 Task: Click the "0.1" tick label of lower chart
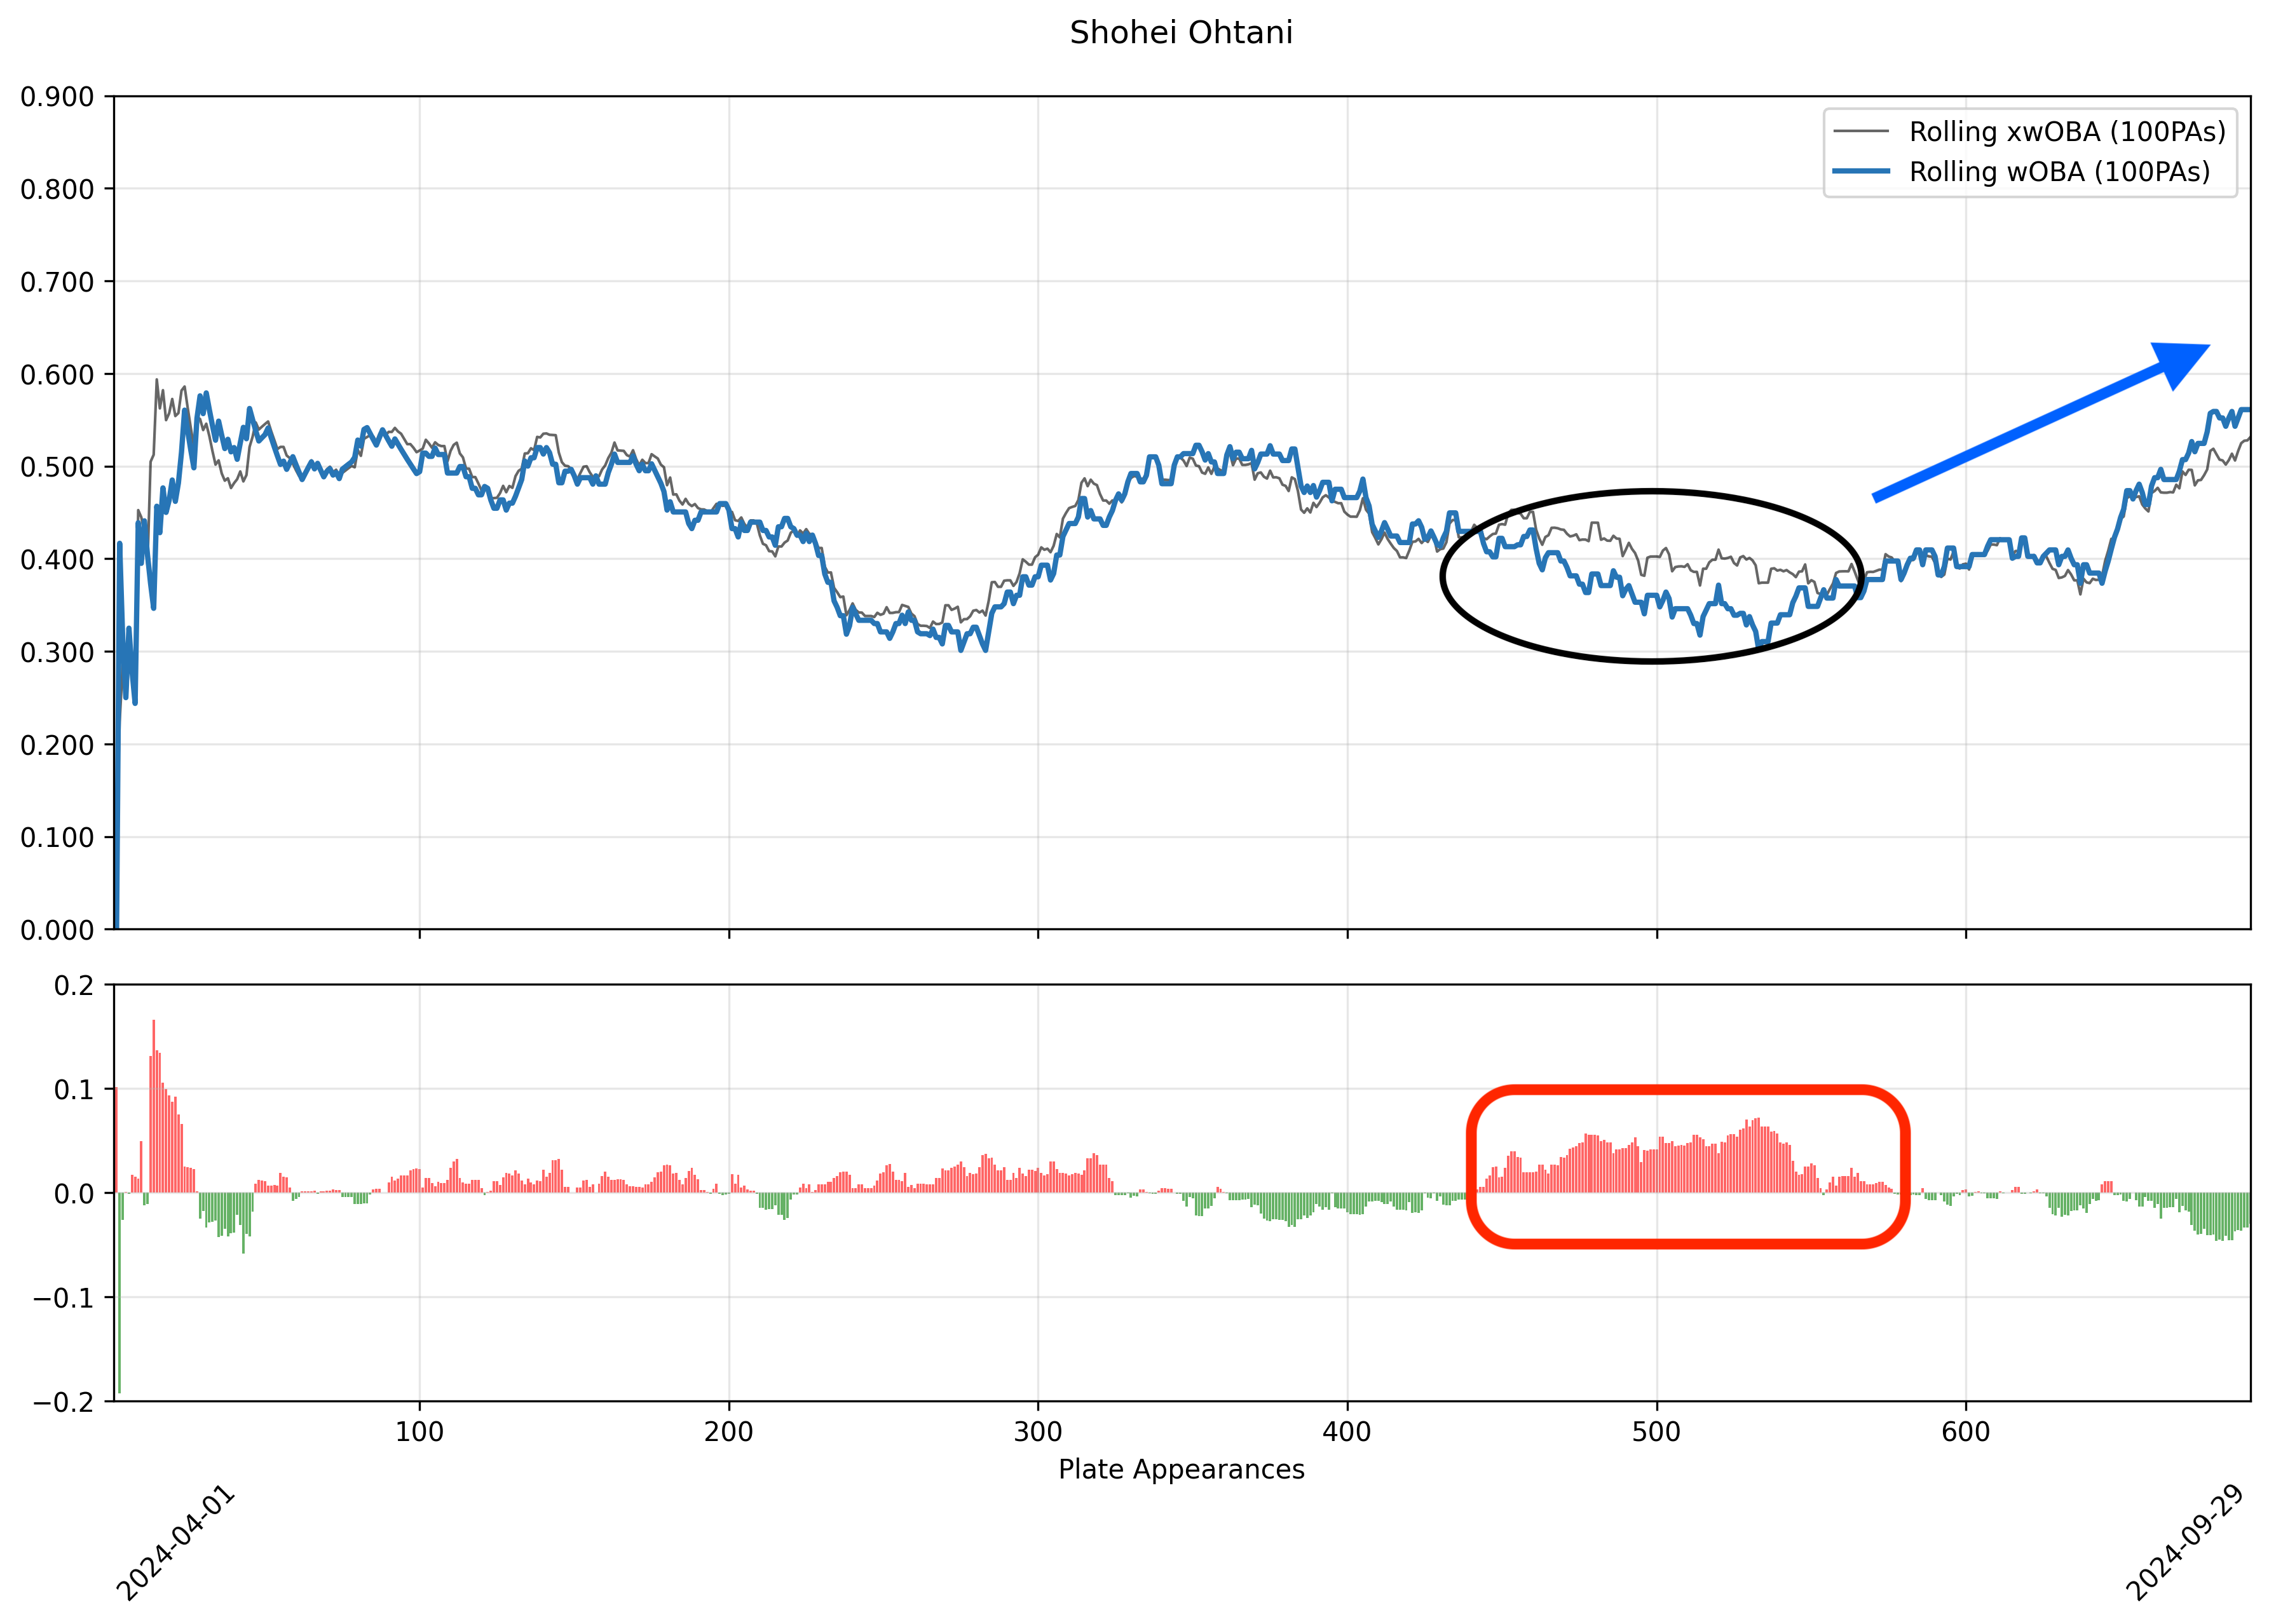tap(75, 1090)
